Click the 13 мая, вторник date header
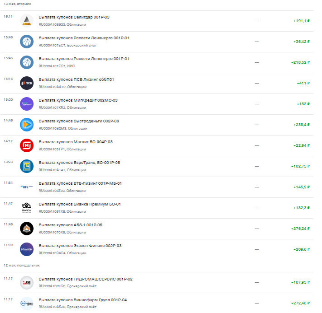The width and height of the screenshot is (322, 313). point(18,4)
